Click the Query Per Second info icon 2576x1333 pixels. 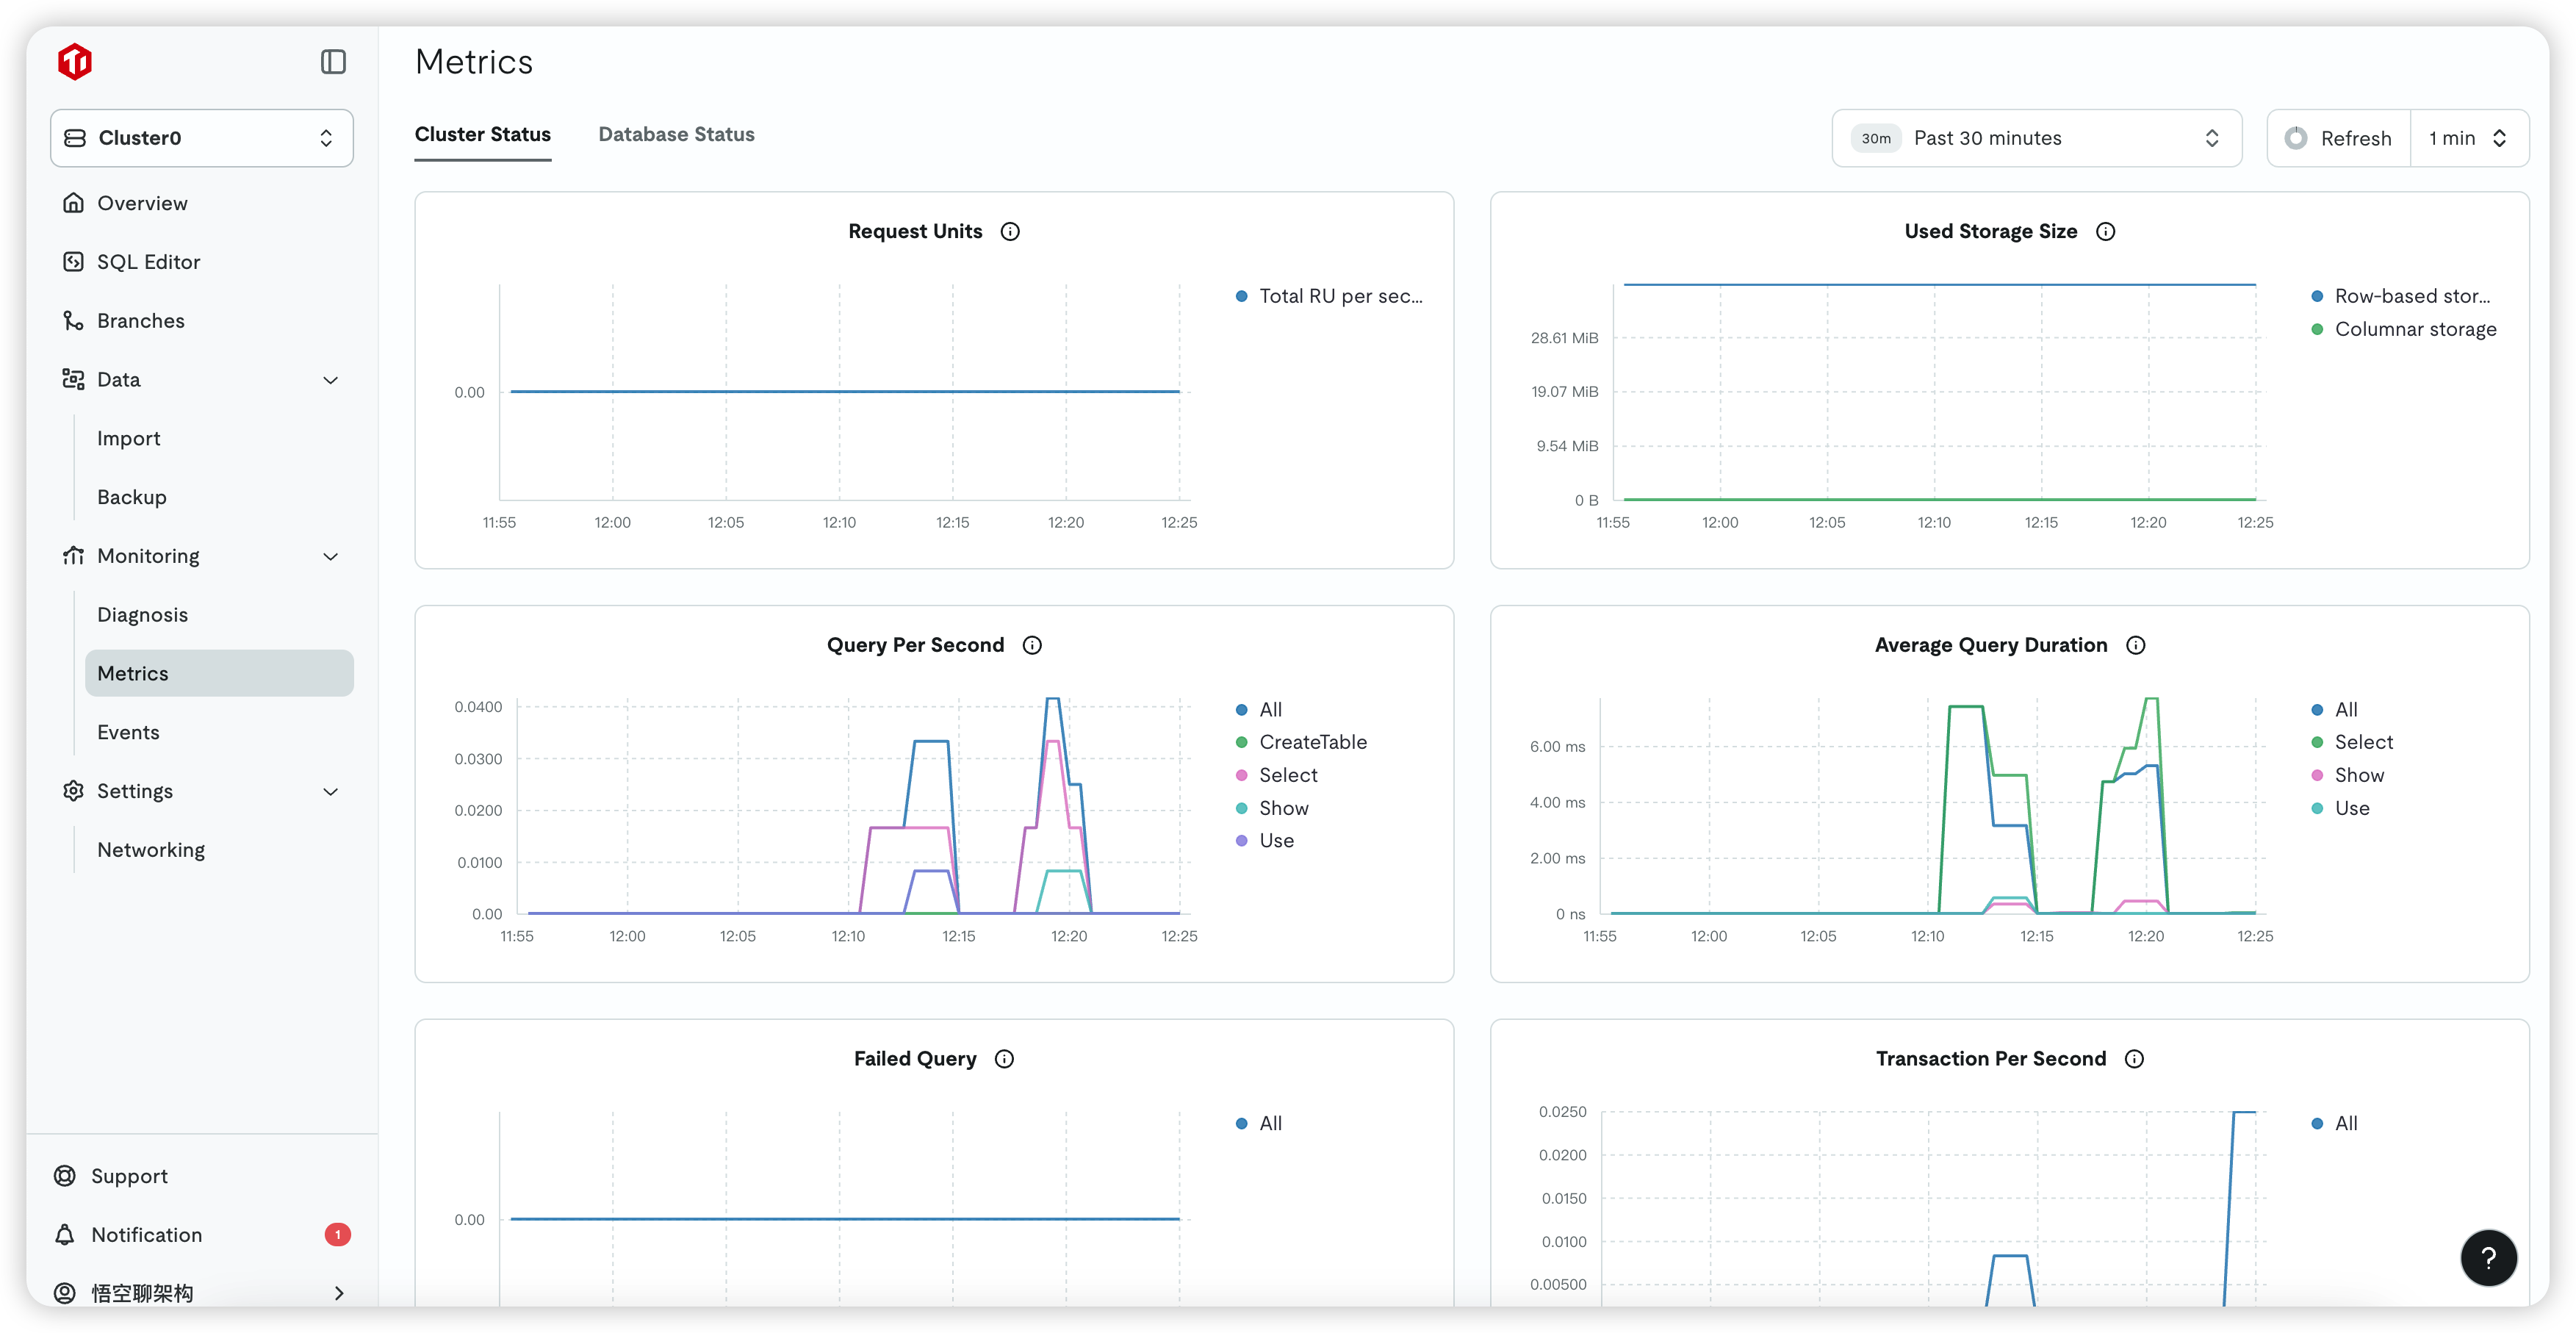tap(1032, 645)
